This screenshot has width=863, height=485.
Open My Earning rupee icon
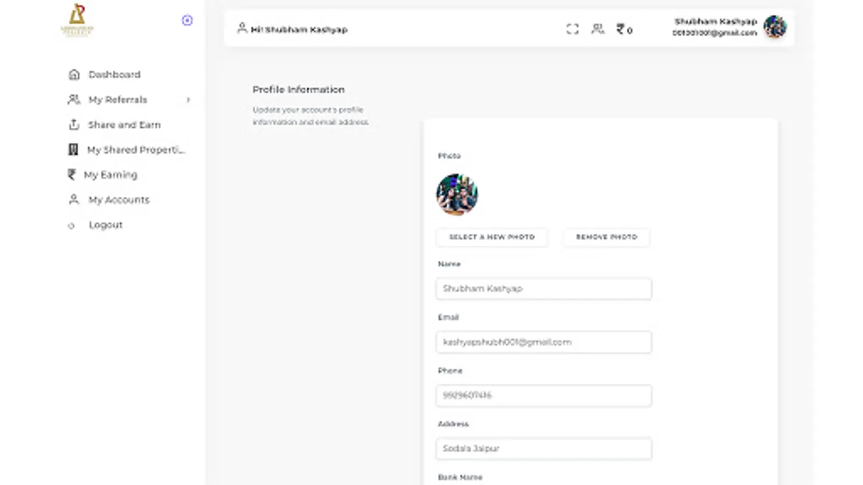pos(72,175)
